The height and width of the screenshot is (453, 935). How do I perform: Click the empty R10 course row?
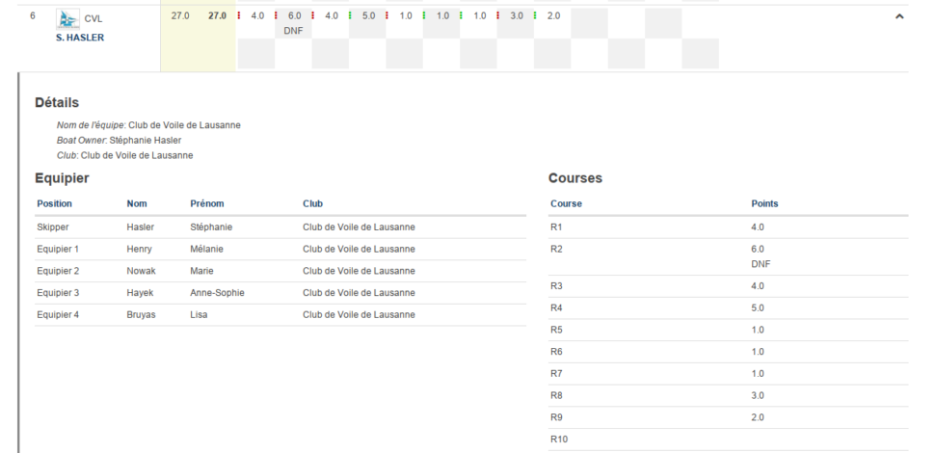tap(728, 439)
